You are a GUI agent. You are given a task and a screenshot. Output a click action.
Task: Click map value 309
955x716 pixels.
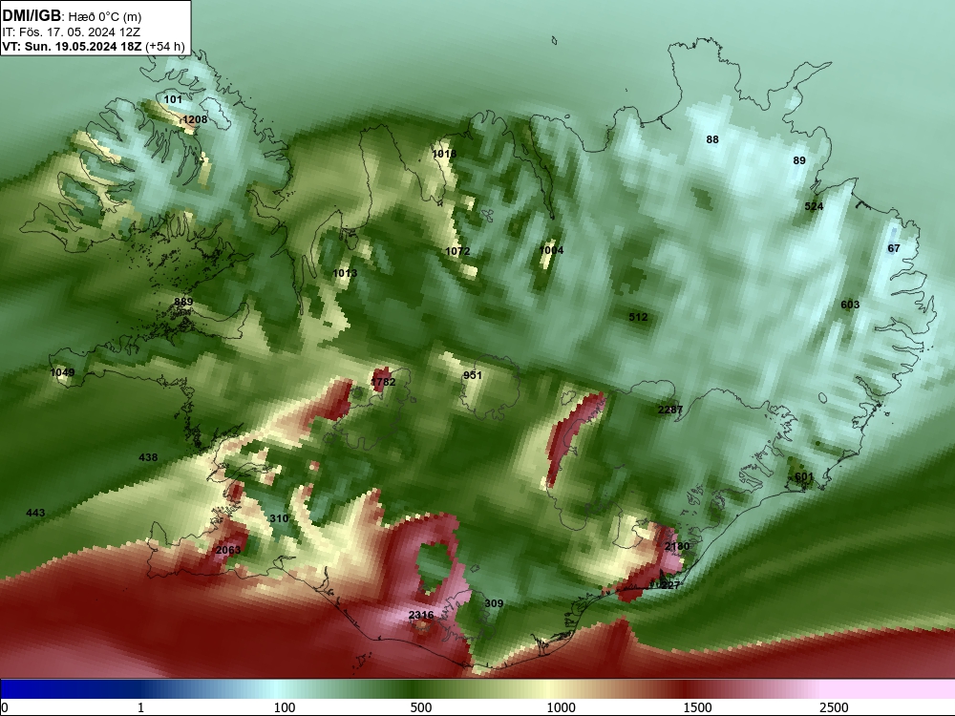[494, 603]
